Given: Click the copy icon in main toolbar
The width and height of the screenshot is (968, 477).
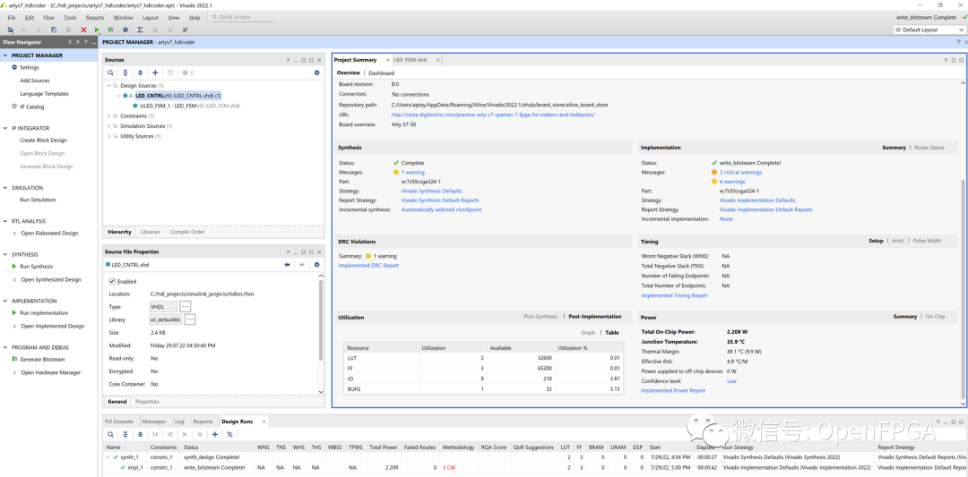Looking at the screenshot, I should (x=54, y=30).
